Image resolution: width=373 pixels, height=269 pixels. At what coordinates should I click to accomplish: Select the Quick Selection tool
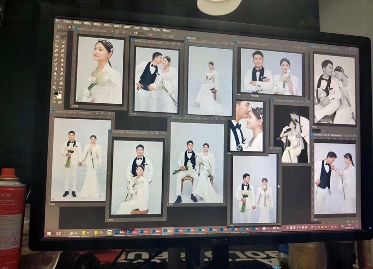point(63,42)
